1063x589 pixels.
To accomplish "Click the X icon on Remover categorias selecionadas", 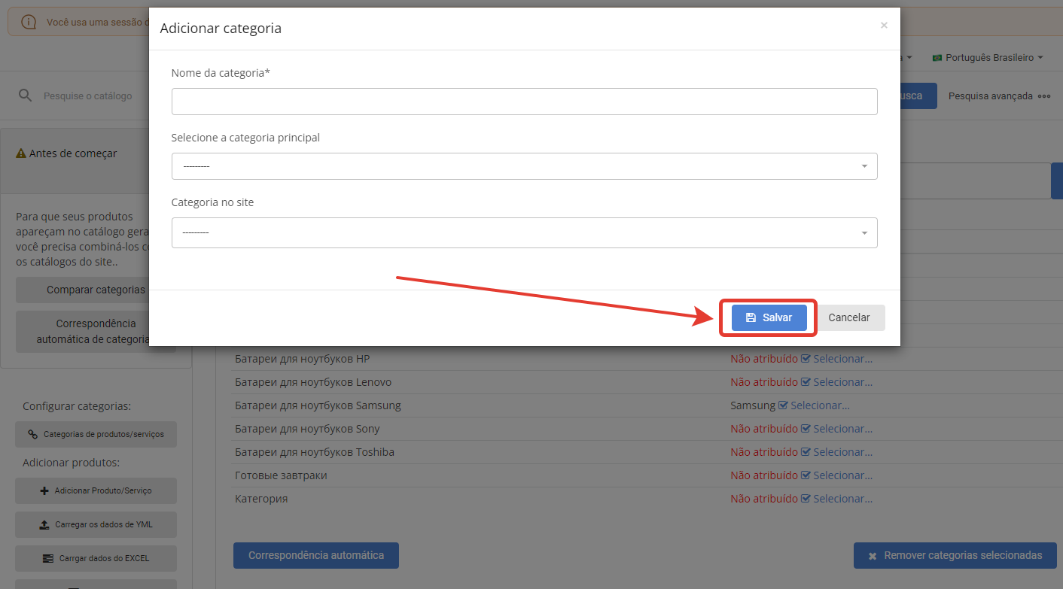I will pyautogui.click(x=873, y=556).
